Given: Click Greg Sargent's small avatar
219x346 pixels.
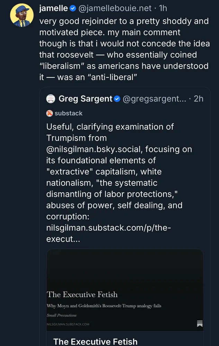Looking at the screenshot, I should click(x=51, y=99).
